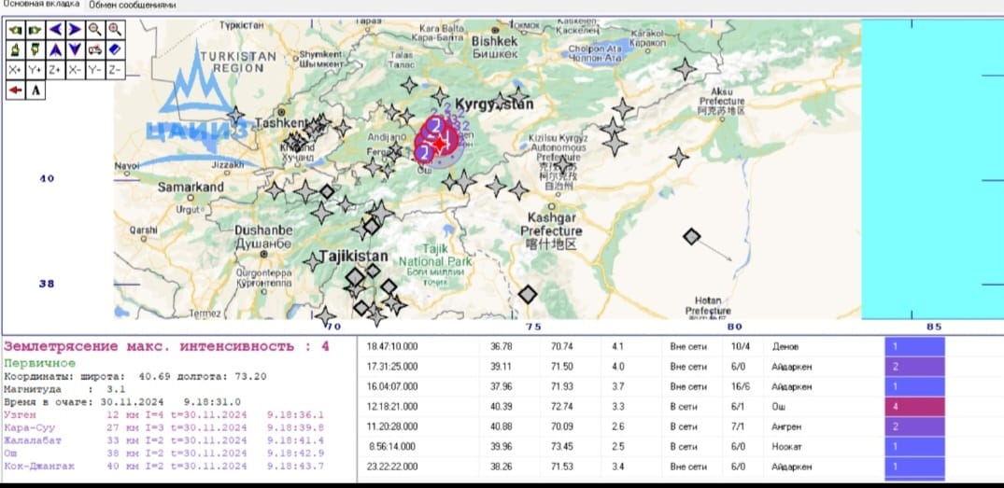Click the red intensity 4 color cell
The image size is (1004, 488).
[914, 408]
